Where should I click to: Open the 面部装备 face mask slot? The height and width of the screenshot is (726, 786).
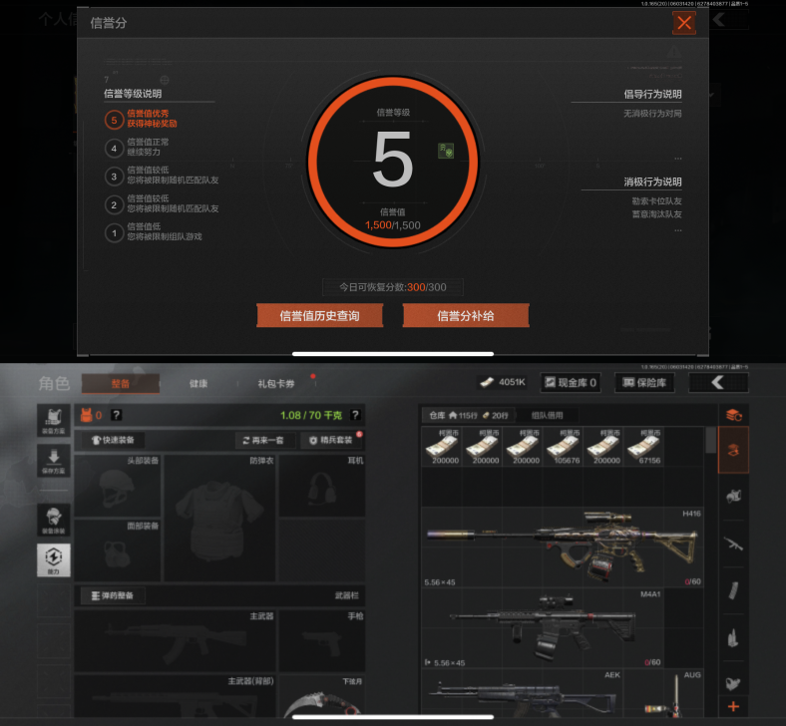tap(118, 550)
